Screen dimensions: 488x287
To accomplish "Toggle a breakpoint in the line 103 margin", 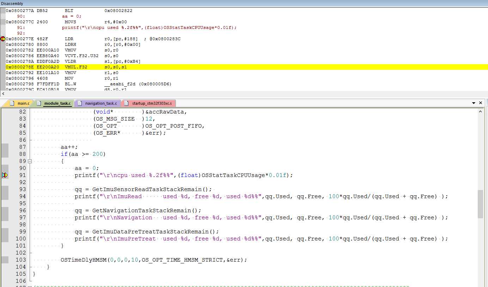I will click(5, 260).
